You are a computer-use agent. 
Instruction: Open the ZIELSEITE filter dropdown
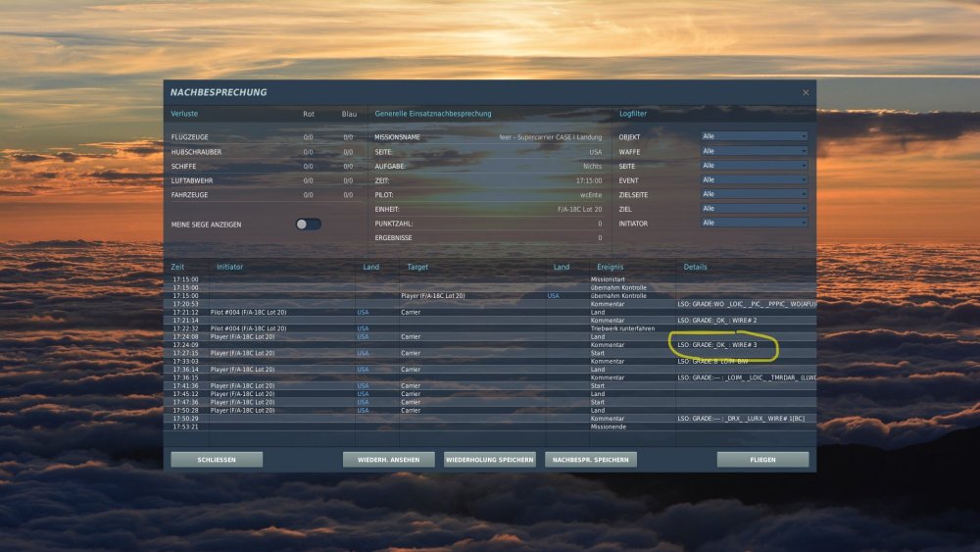pyautogui.click(x=754, y=194)
